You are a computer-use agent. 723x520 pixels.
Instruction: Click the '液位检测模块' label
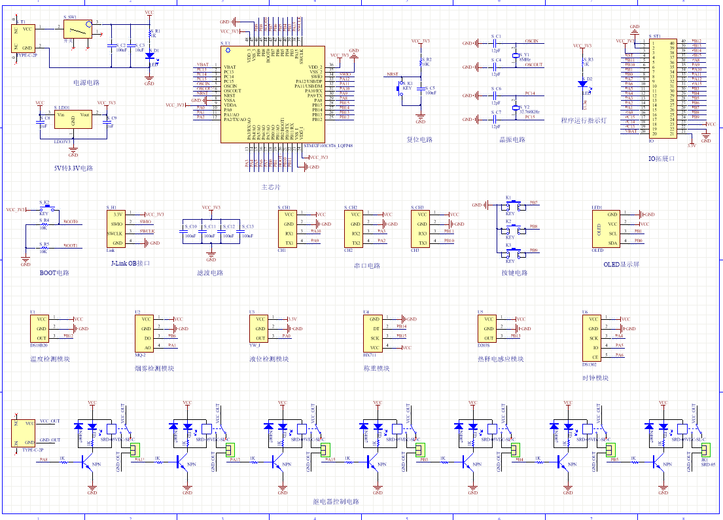(270, 359)
